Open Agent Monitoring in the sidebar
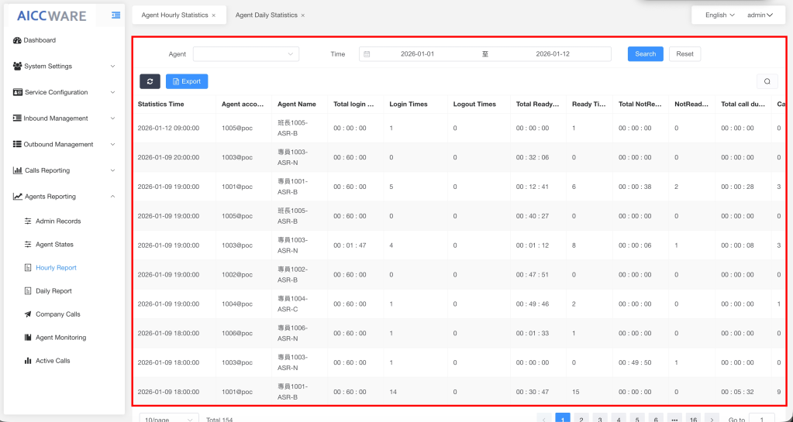Screen dimensions: 793x422 tap(60, 338)
